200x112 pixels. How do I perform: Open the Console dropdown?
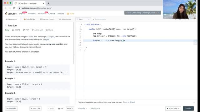coord(82,109)
